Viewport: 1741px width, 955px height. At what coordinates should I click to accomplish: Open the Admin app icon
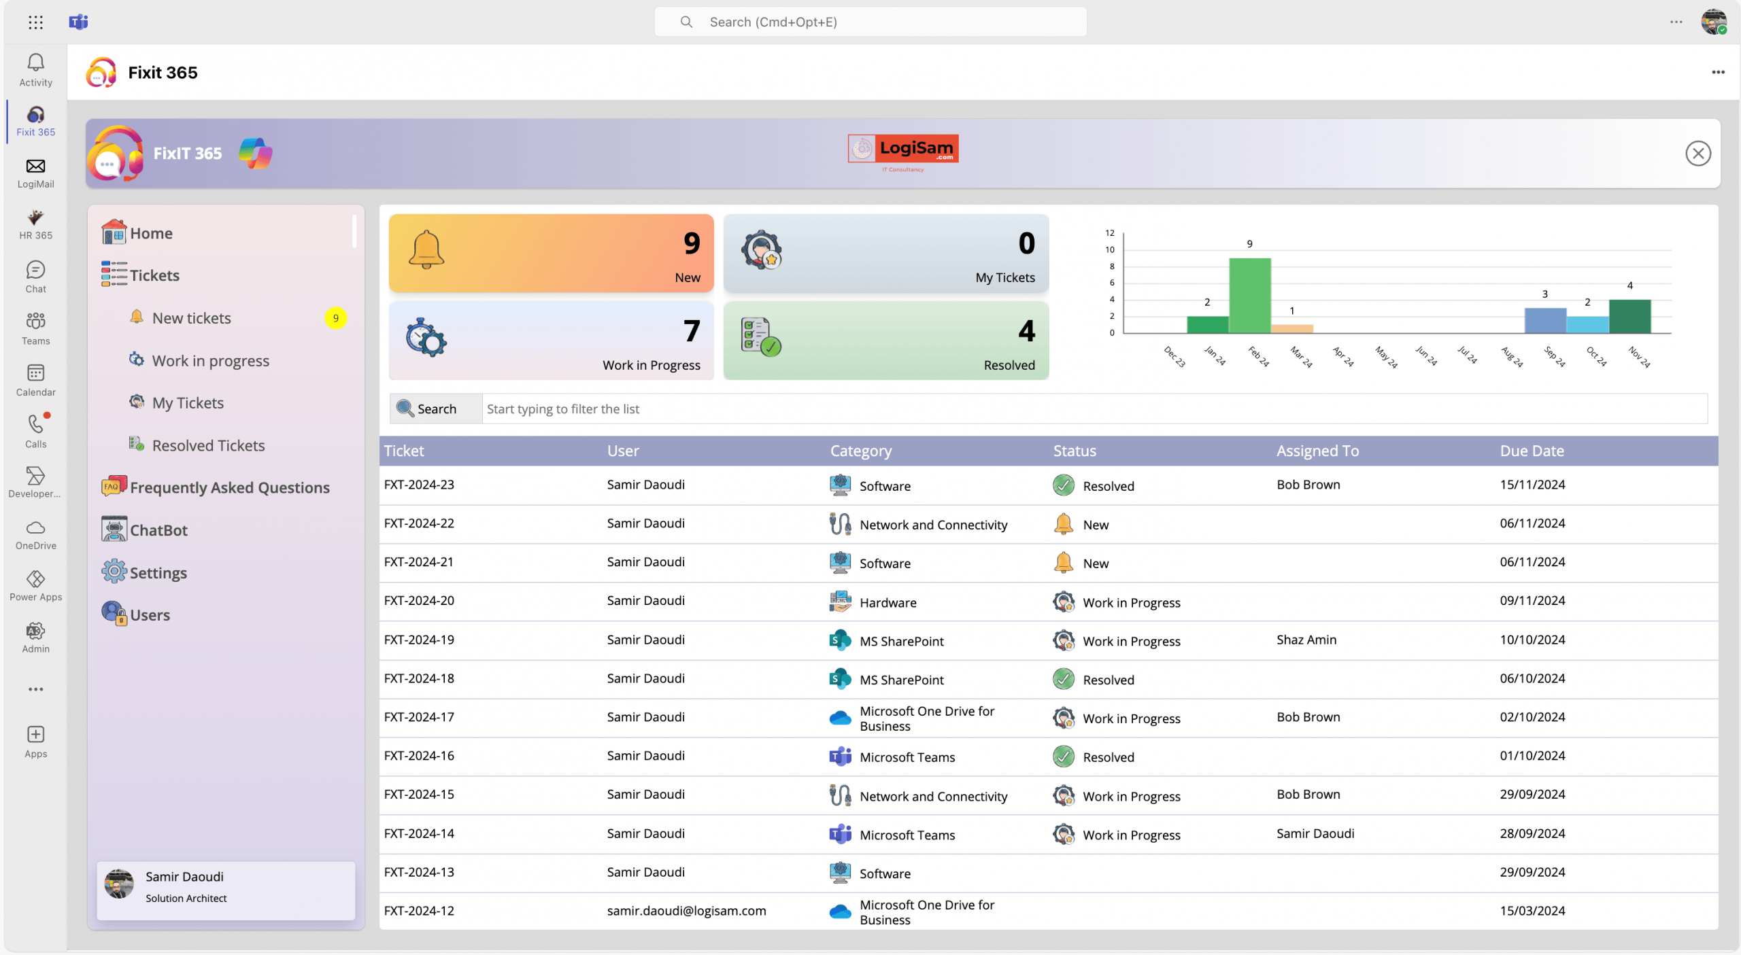[x=35, y=638]
